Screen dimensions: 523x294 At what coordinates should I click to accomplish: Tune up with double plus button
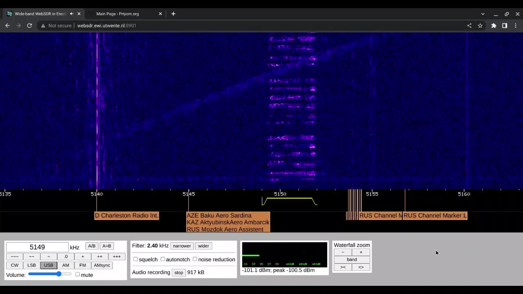point(100,256)
